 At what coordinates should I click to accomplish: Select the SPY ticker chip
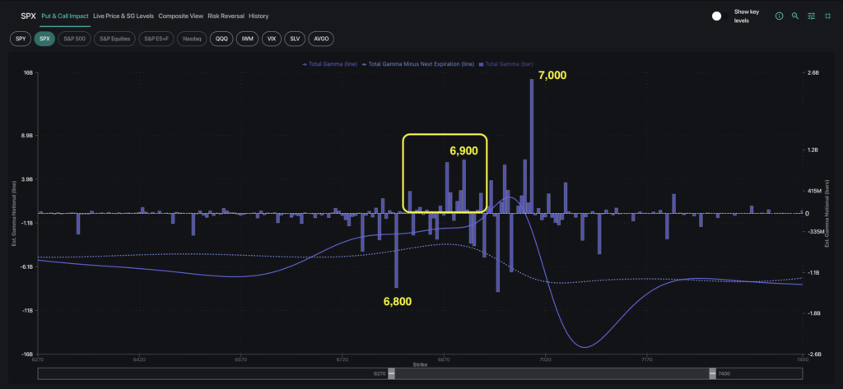tap(21, 39)
